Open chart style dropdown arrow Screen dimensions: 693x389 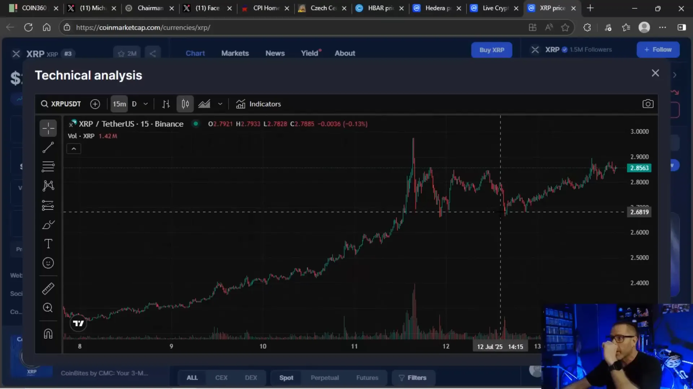click(220, 104)
